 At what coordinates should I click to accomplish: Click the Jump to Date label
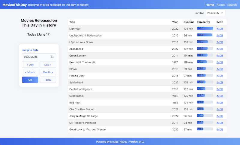pyautogui.click(x=30, y=50)
